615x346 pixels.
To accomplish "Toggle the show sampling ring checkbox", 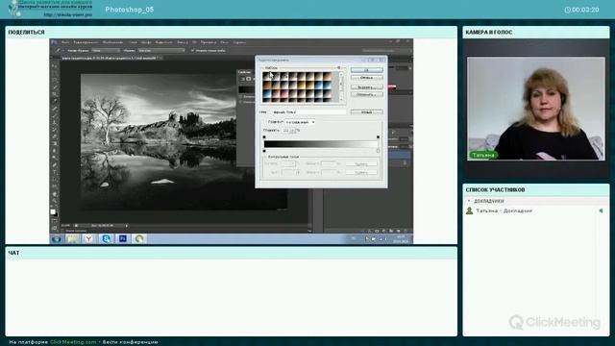I will tap(192, 51).
